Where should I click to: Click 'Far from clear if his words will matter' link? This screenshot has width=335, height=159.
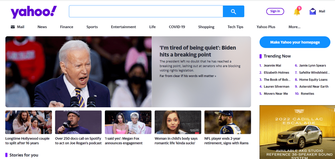click(x=188, y=76)
